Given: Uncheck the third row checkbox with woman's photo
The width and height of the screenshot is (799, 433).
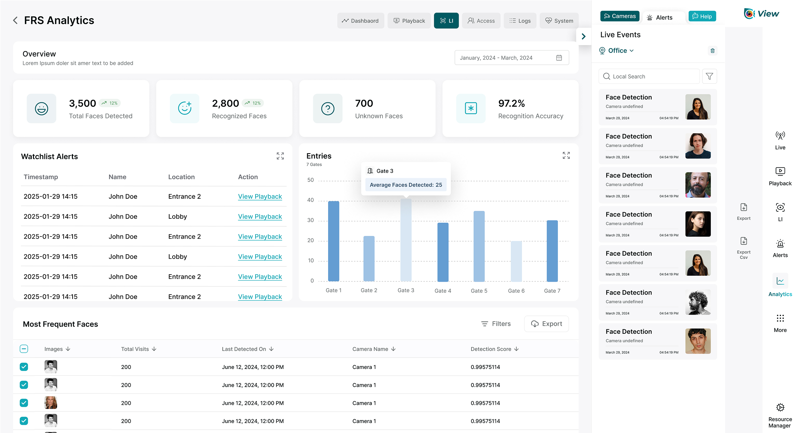Looking at the screenshot, I should [24, 403].
